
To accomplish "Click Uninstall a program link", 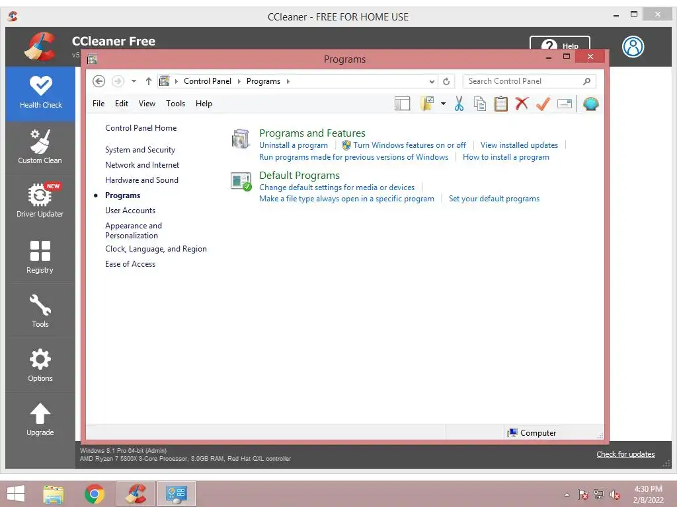I will click(293, 145).
